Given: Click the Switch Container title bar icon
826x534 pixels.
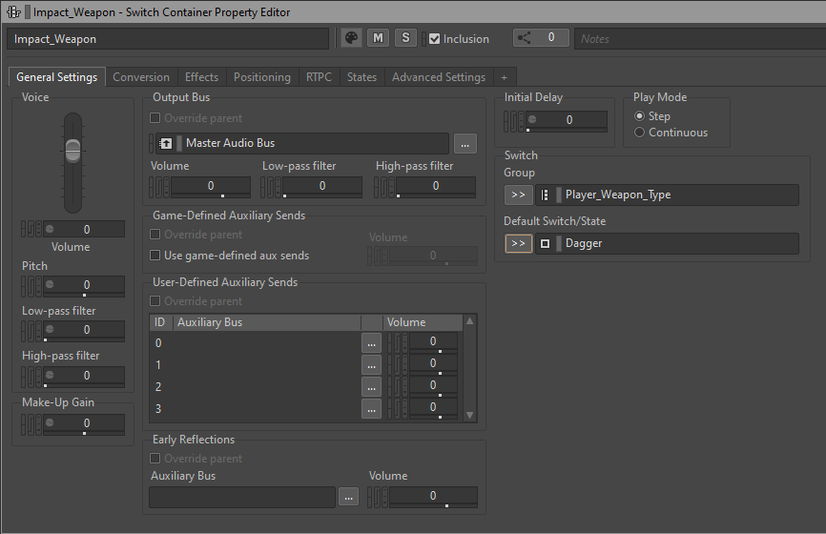Looking at the screenshot, I should click(13, 11).
